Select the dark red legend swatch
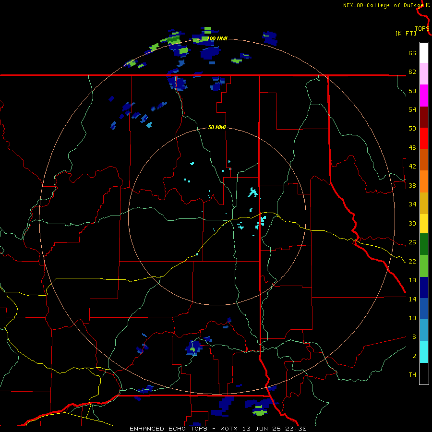The height and width of the screenshot is (432, 432). (424, 117)
